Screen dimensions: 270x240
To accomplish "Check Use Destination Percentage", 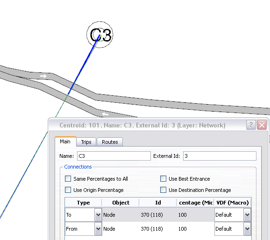I will [x=163, y=190].
